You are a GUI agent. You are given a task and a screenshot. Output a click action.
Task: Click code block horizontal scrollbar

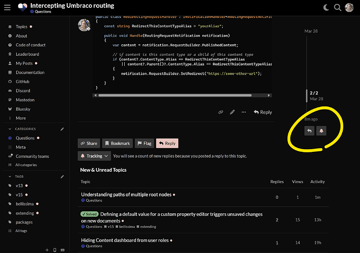point(175,95)
